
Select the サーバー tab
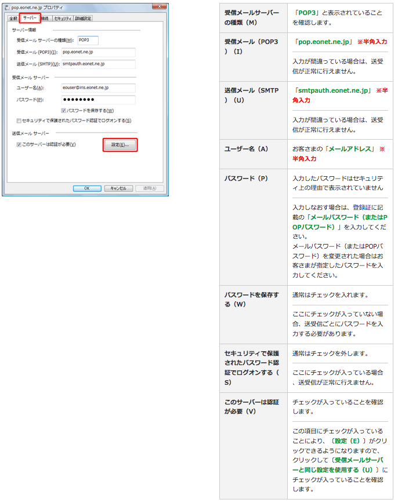pyautogui.click(x=30, y=19)
